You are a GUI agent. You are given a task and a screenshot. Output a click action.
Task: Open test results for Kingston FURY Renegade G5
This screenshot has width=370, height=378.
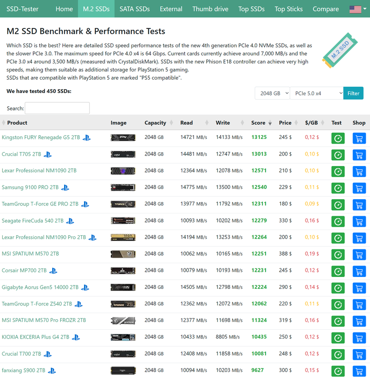[338, 138]
